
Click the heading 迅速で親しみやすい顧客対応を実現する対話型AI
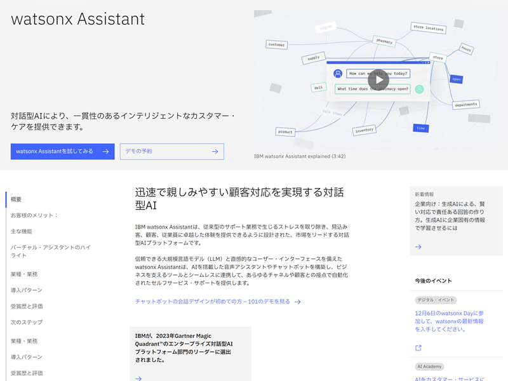coord(239,199)
